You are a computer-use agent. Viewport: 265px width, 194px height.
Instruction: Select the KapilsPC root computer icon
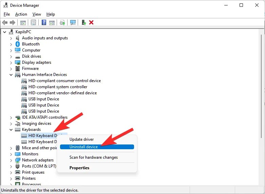tap(11, 32)
